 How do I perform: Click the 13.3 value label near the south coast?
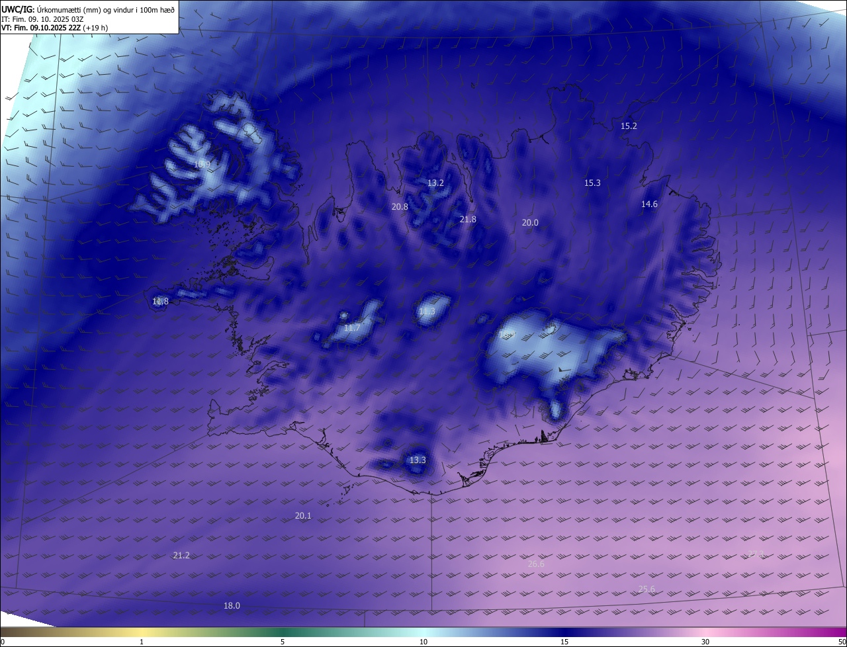click(418, 460)
